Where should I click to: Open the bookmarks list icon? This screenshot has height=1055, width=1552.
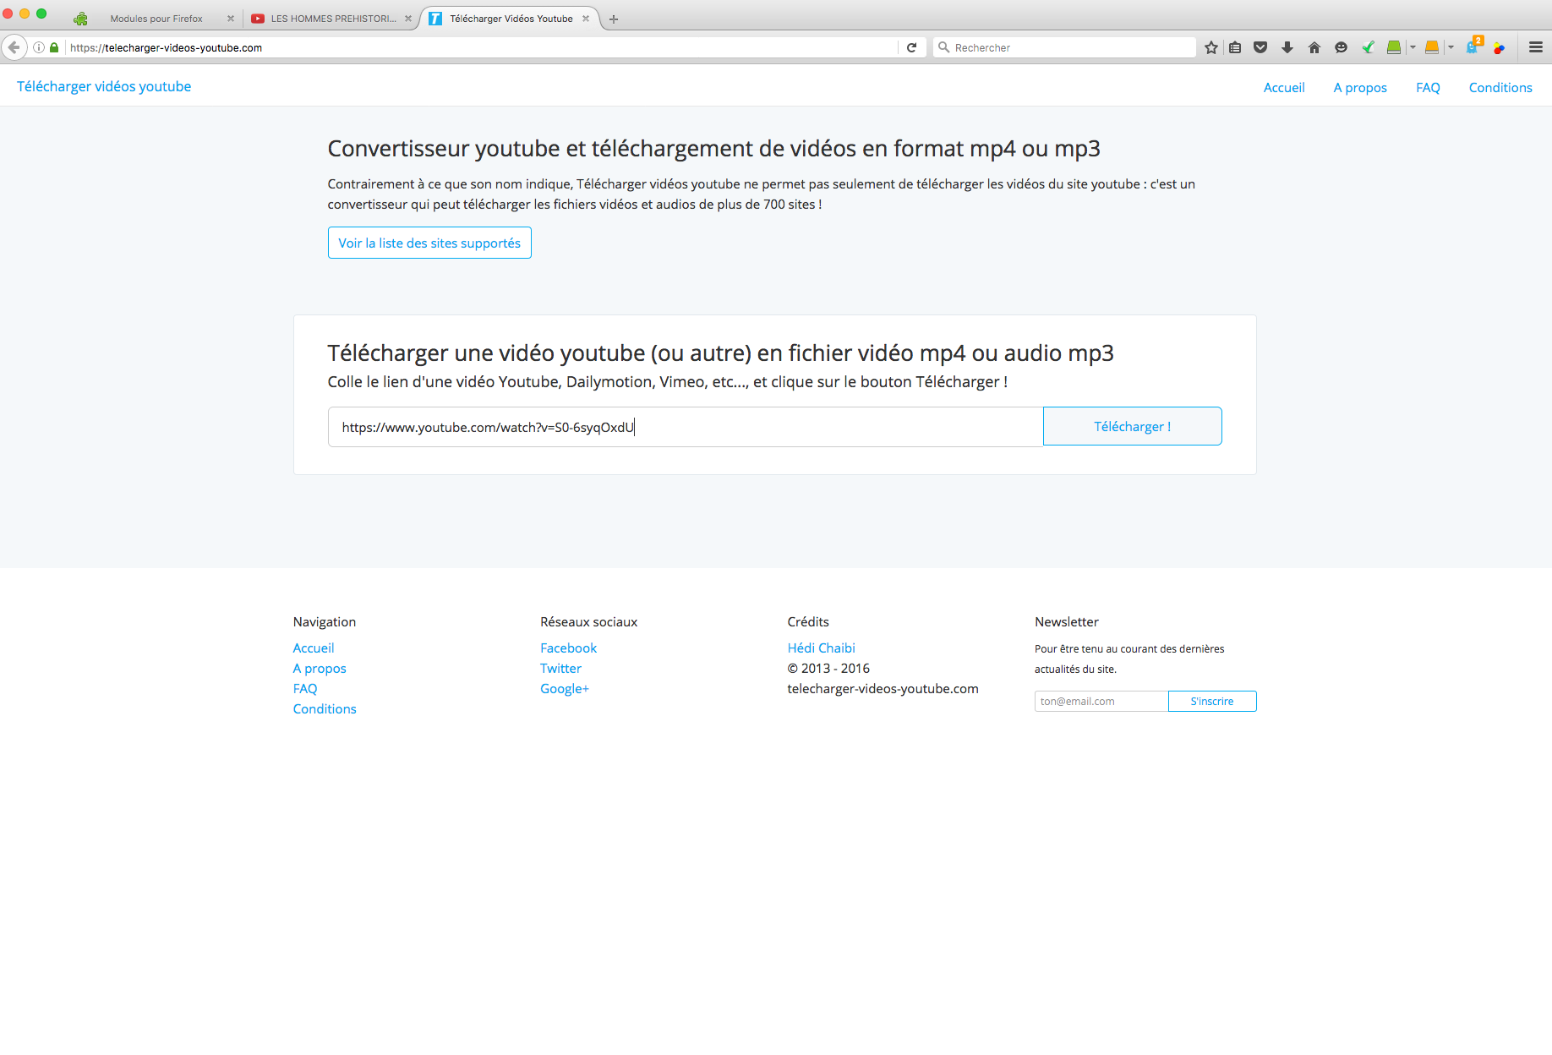(x=1235, y=47)
